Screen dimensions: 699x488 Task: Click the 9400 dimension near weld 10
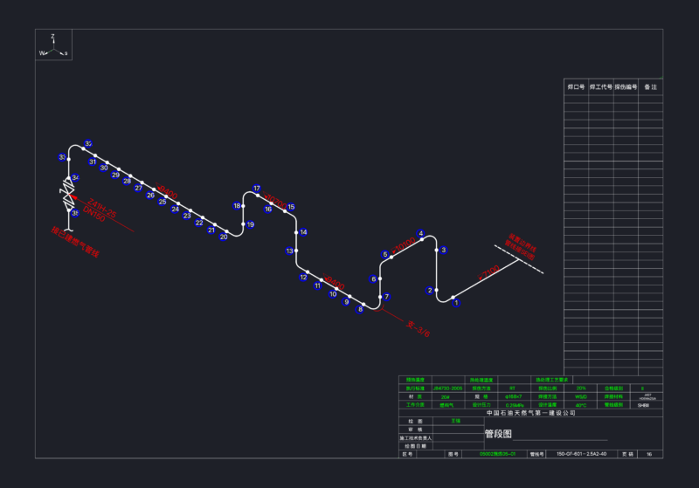click(334, 282)
